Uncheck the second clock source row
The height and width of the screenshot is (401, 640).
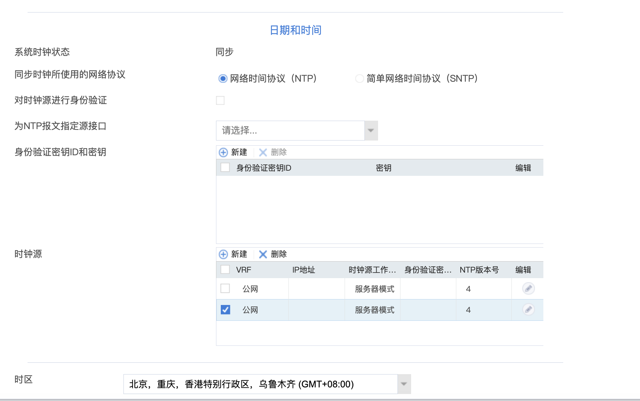click(x=225, y=310)
